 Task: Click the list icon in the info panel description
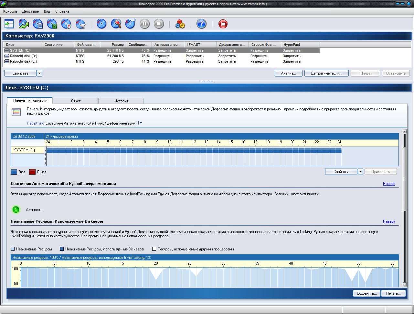16,112
